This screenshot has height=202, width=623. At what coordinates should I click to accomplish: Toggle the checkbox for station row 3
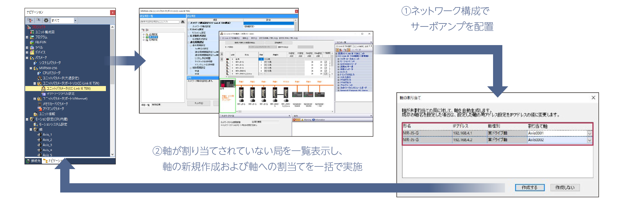[326, 68]
